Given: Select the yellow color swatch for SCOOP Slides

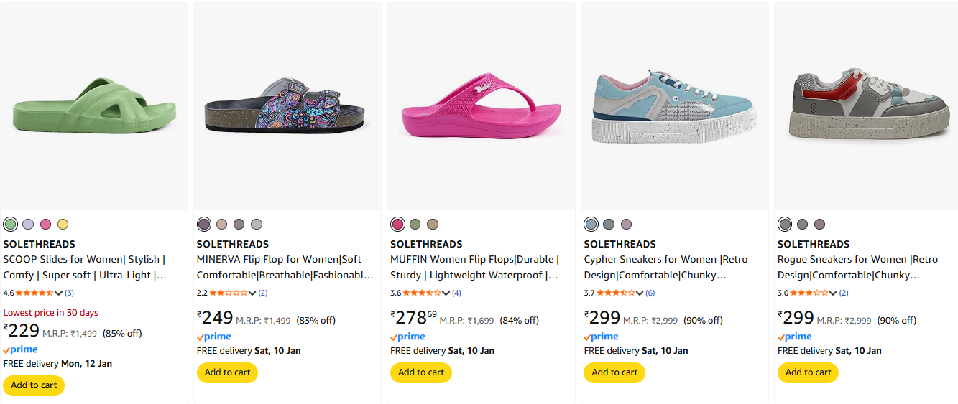Looking at the screenshot, I should (x=63, y=224).
